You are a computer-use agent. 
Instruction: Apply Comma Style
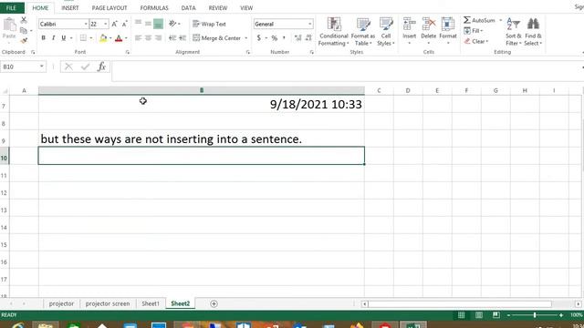[284, 38]
